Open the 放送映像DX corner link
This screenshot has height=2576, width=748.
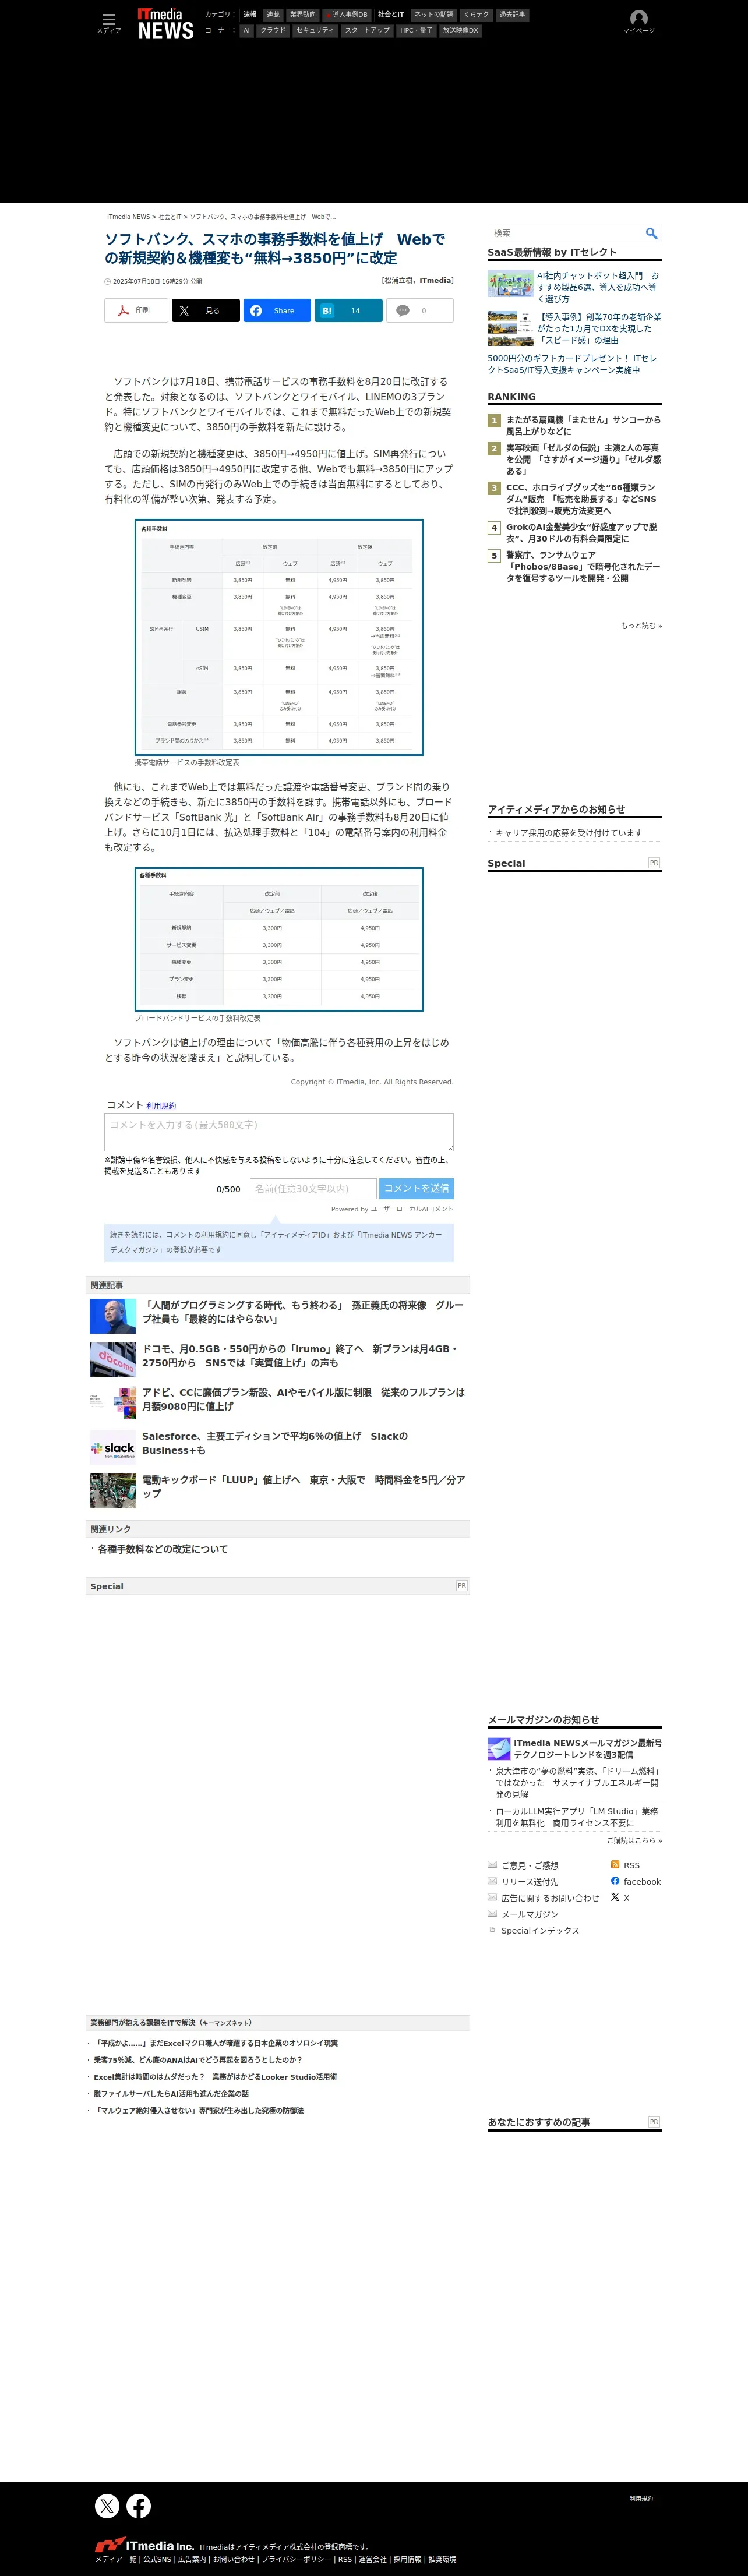[460, 30]
